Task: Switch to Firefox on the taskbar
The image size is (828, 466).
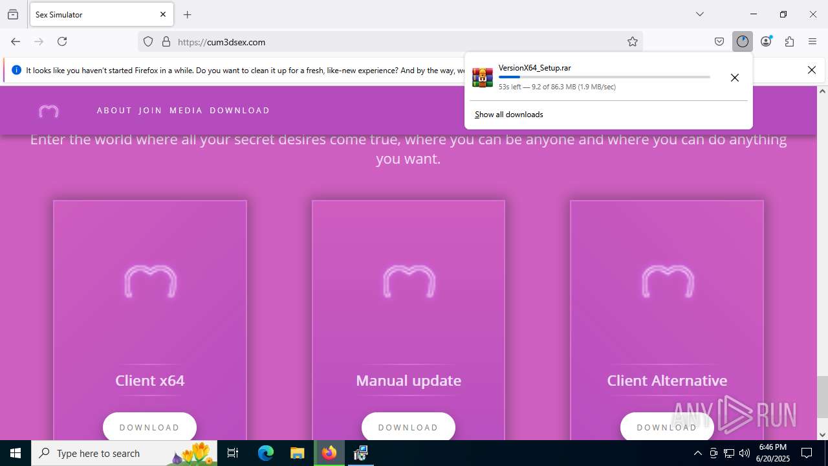Action: [329, 453]
